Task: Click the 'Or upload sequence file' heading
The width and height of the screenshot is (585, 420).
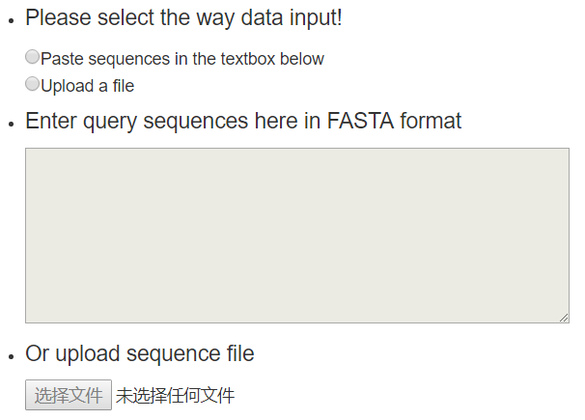Action: [x=140, y=353]
